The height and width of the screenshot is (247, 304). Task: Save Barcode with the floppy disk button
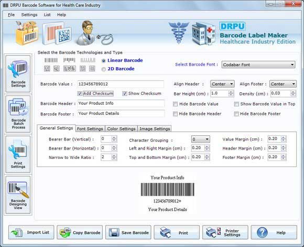128,232
